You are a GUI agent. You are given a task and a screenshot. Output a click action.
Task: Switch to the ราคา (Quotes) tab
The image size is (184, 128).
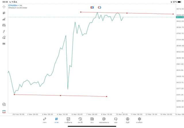point(45,120)
